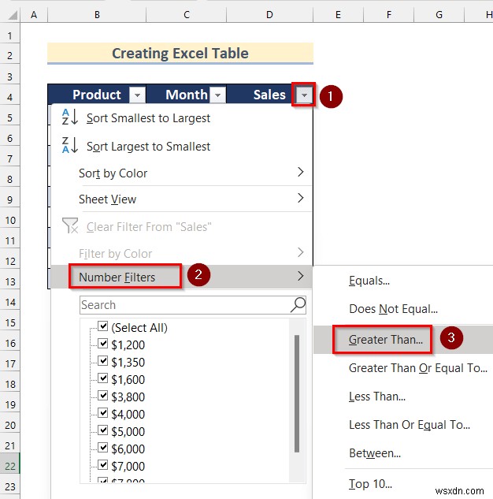Image resolution: width=493 pixels, height=499 pixels.
Task: Select column B header
Action: pyautogui.click(x=97, y=15)
